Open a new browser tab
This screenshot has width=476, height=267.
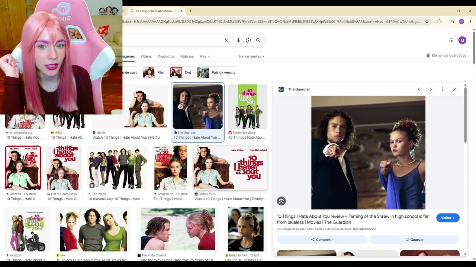[x=190, y=11]
